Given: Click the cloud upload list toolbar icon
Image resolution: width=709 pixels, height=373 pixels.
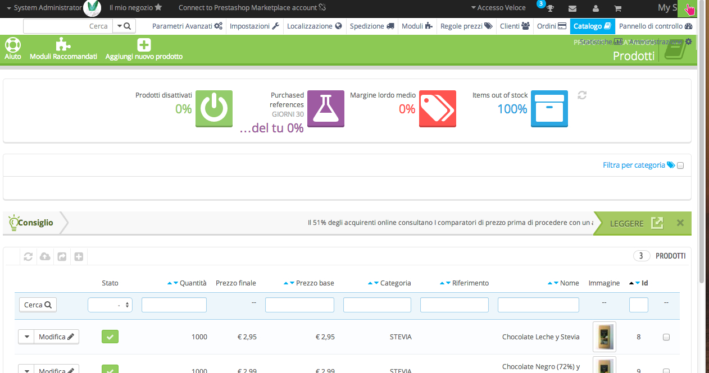Looking at the screenshot, I should click(x=45, y=256).
